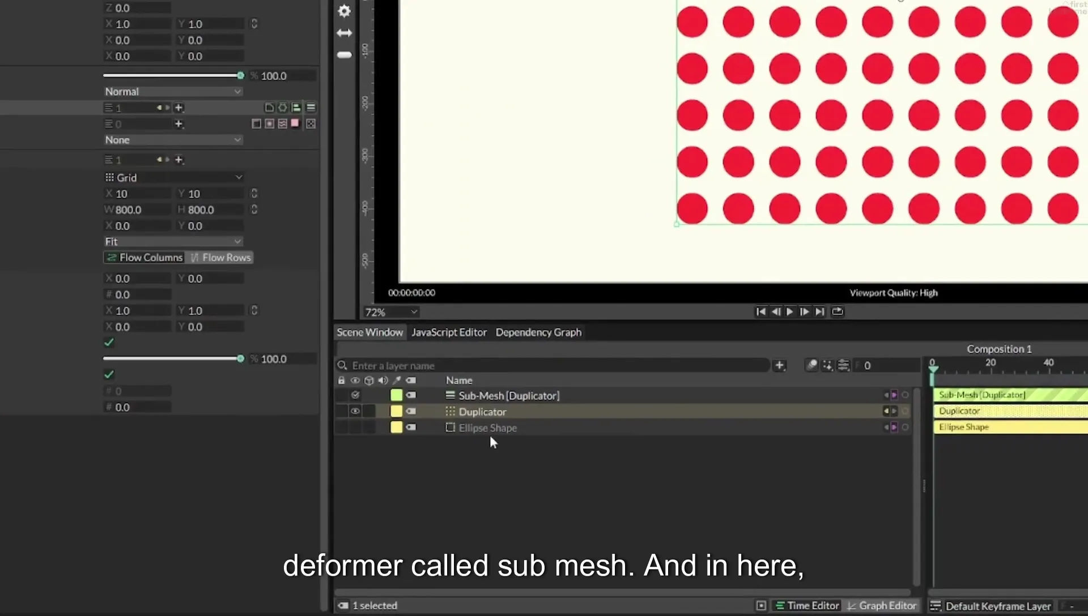Click the wavy lines filter icon
Image resolution: width=1088 pixels, height=616 pixels.
(282, 123)
